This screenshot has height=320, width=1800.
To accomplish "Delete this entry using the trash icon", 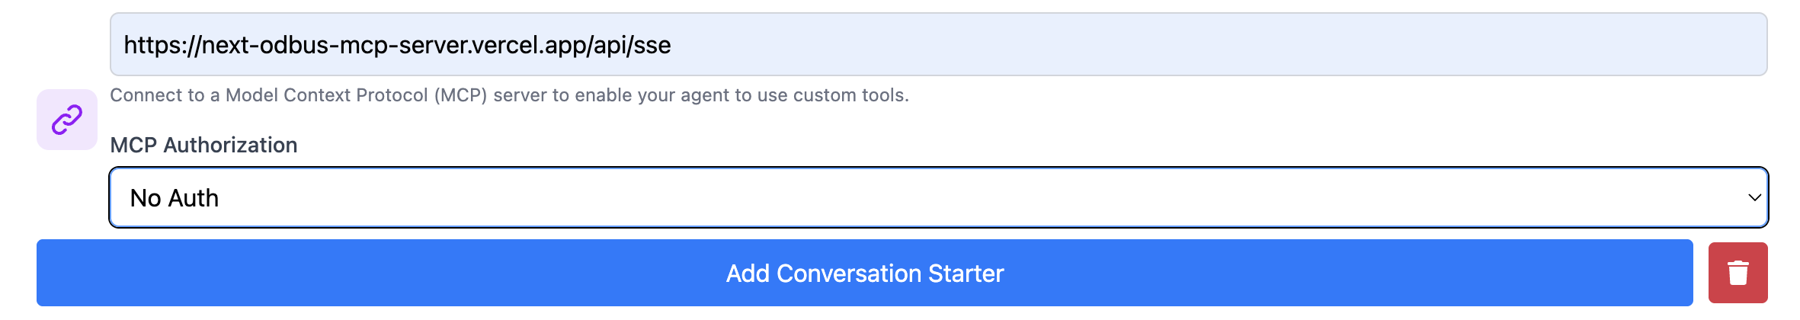I will click(x=1738, y=273).
